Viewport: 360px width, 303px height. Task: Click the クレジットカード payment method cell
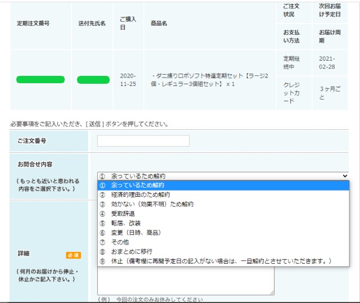tap(294, 93)
